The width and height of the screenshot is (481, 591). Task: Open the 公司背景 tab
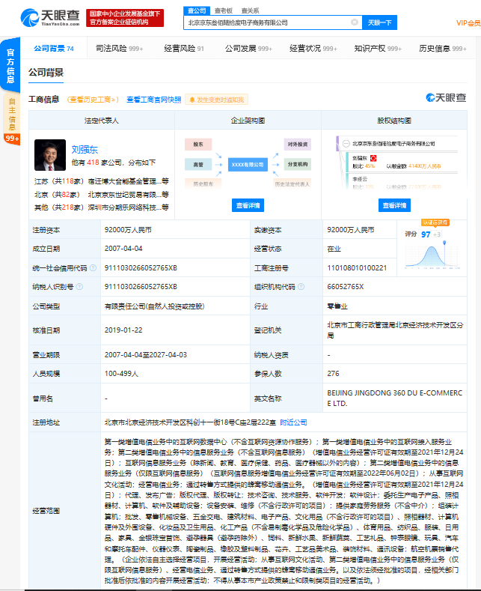coord(53,48)
